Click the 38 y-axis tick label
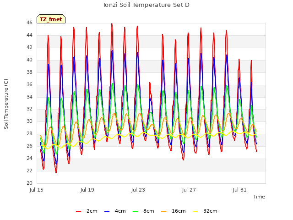This screenshot has width=293, height=220. pos(29,72)
